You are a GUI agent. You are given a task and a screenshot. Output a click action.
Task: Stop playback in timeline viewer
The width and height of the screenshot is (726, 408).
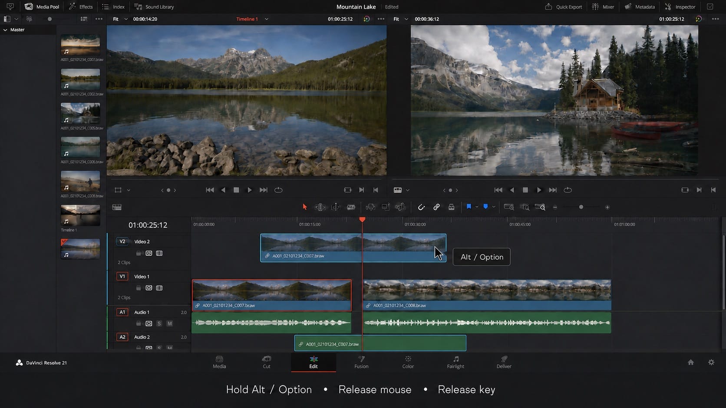(x=525, y=190)
